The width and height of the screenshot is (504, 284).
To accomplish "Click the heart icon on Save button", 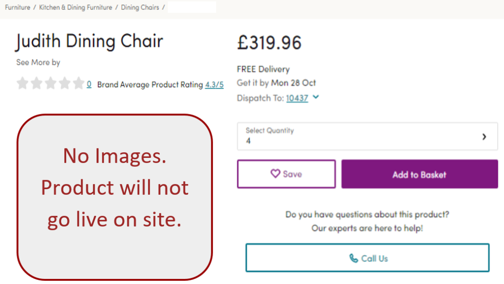I will tap(275, 173).
